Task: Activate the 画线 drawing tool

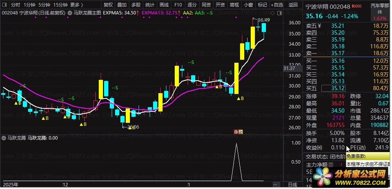Action: (x=164, y=5)
